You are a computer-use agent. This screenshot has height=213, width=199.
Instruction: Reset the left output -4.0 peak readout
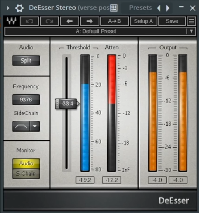point(157,180)
